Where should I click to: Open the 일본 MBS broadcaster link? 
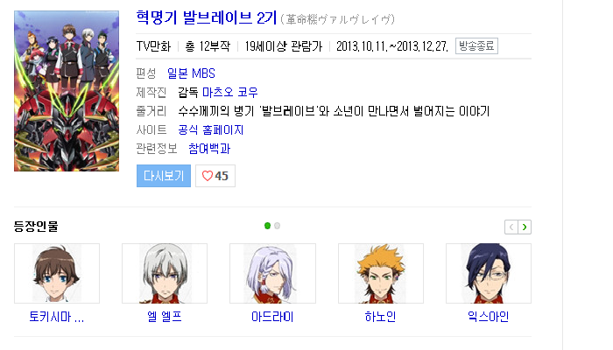click(191, 73)
